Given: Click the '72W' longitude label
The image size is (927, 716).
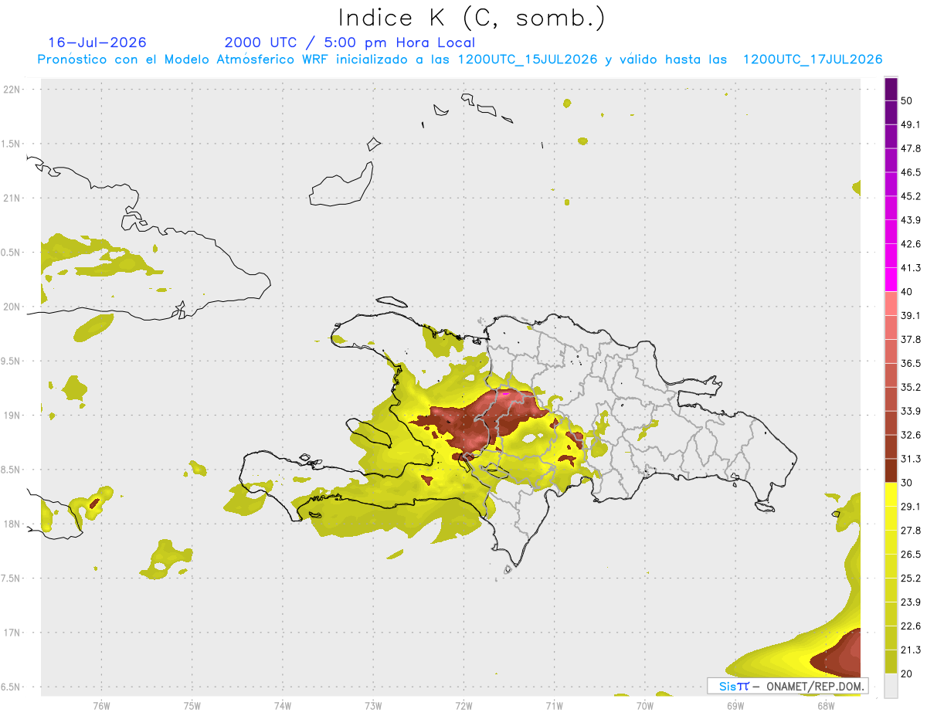Looking at the screenshot, I should 464,705.
